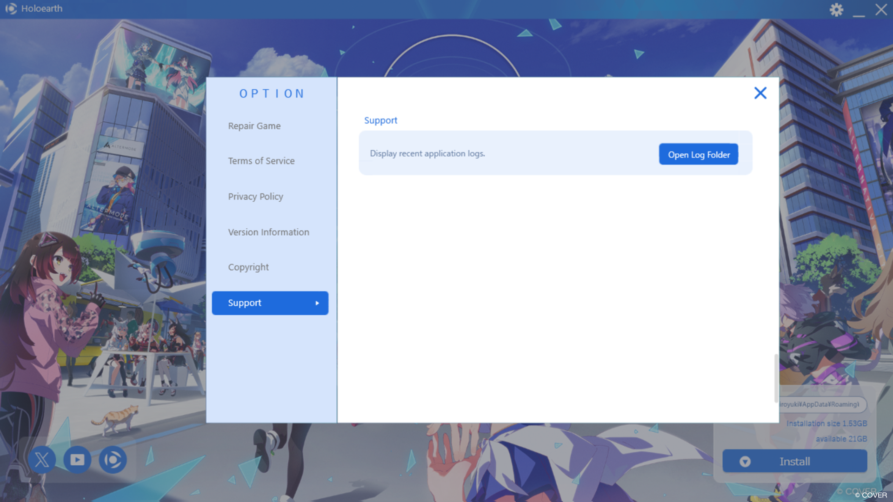Open Terms of Service section
893x502 pixels.
coord(261,161)
